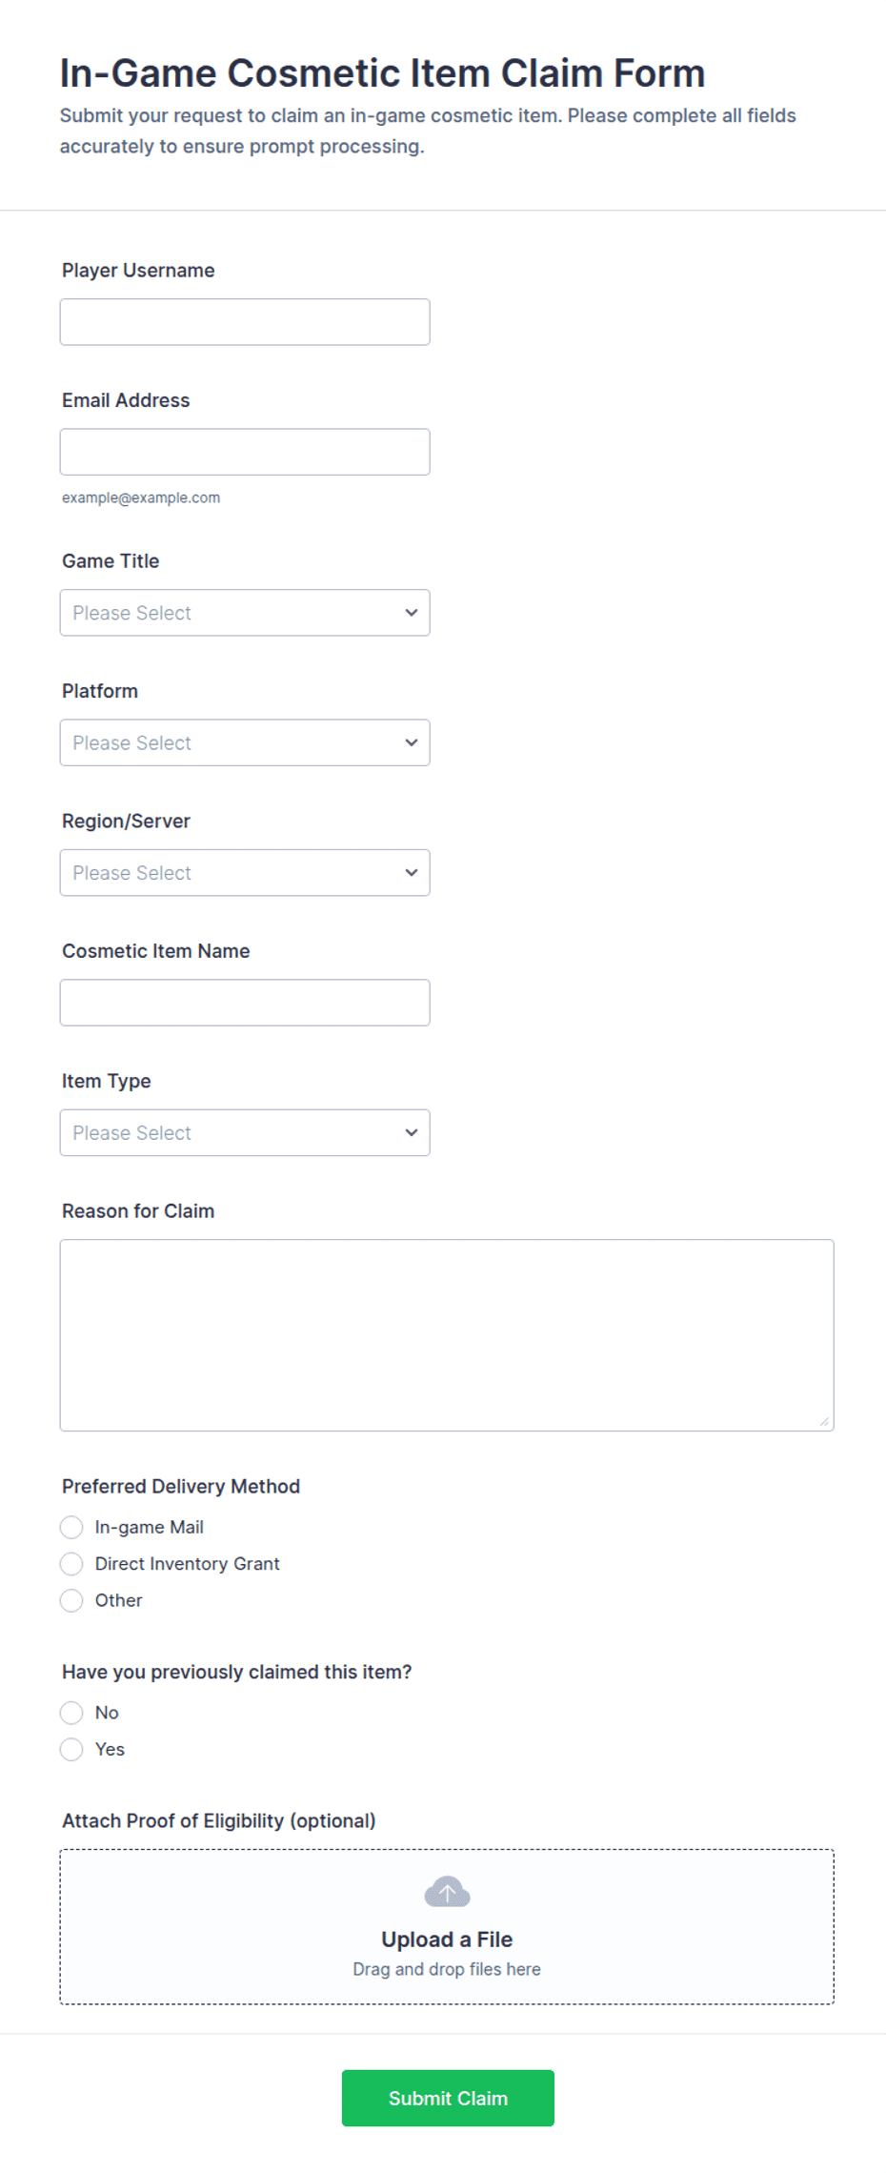Answer No to previously claimed item
886x2173 pixels.
click(71, 1713)
